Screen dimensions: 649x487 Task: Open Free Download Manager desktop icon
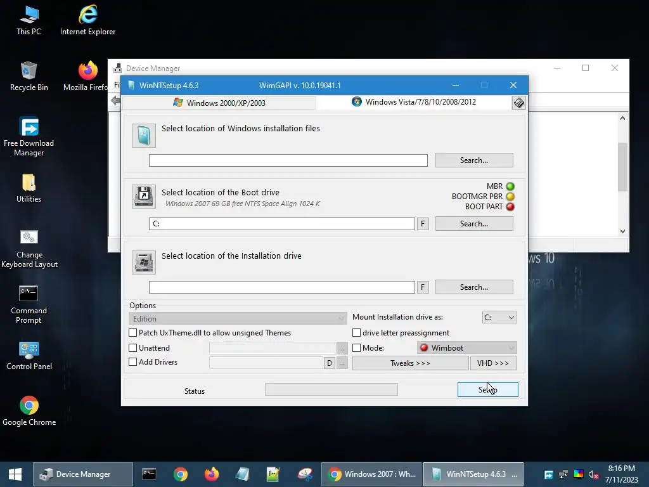click(x=29, y=137)
